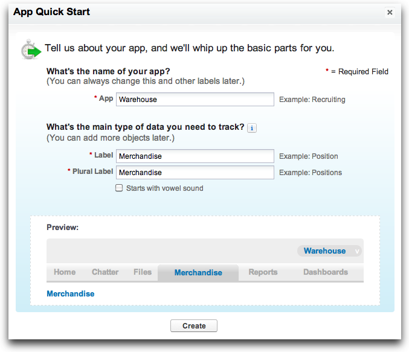
Task: Select the highlighted Merchandise tab
Action: coord(198,272)
